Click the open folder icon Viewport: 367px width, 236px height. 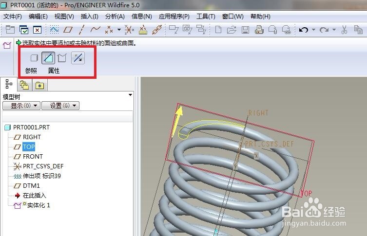[232, 30]
